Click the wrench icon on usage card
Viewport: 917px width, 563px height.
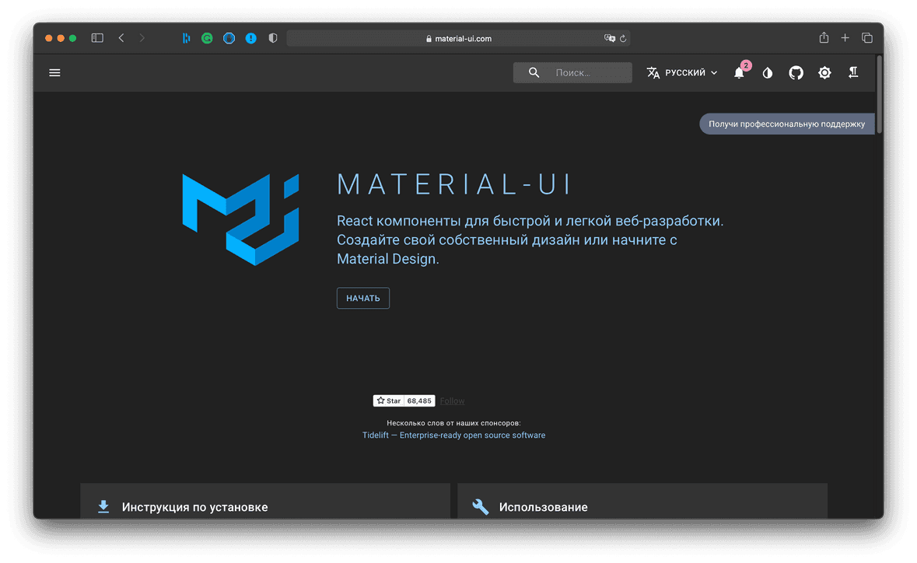click(x=480, y=505)
